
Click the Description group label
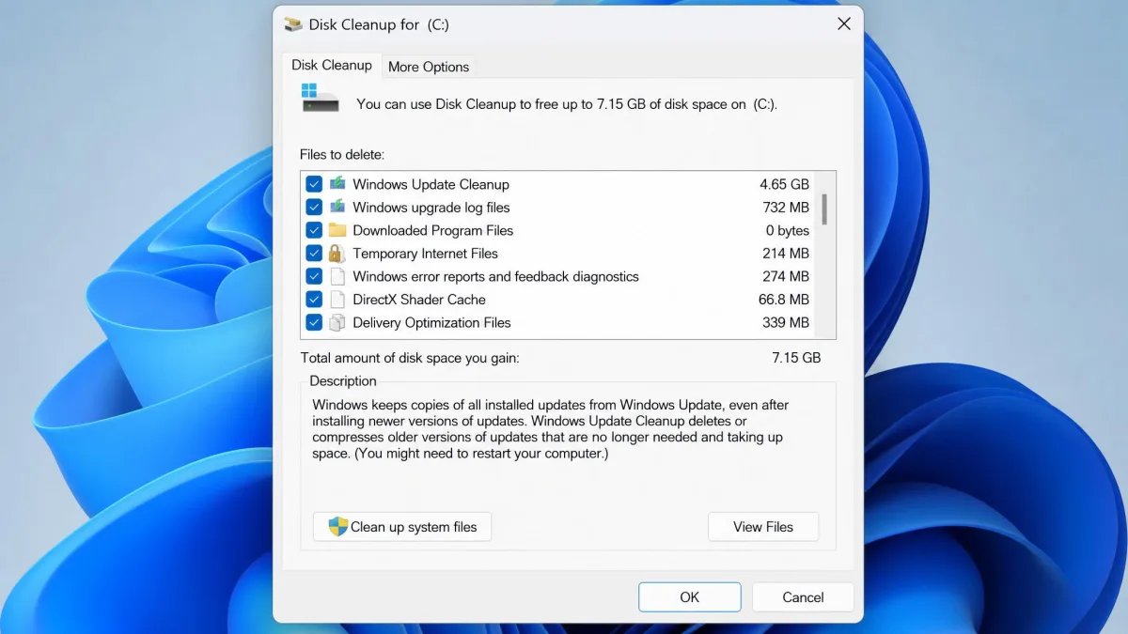pyautogui.click(x=343, y=381)
